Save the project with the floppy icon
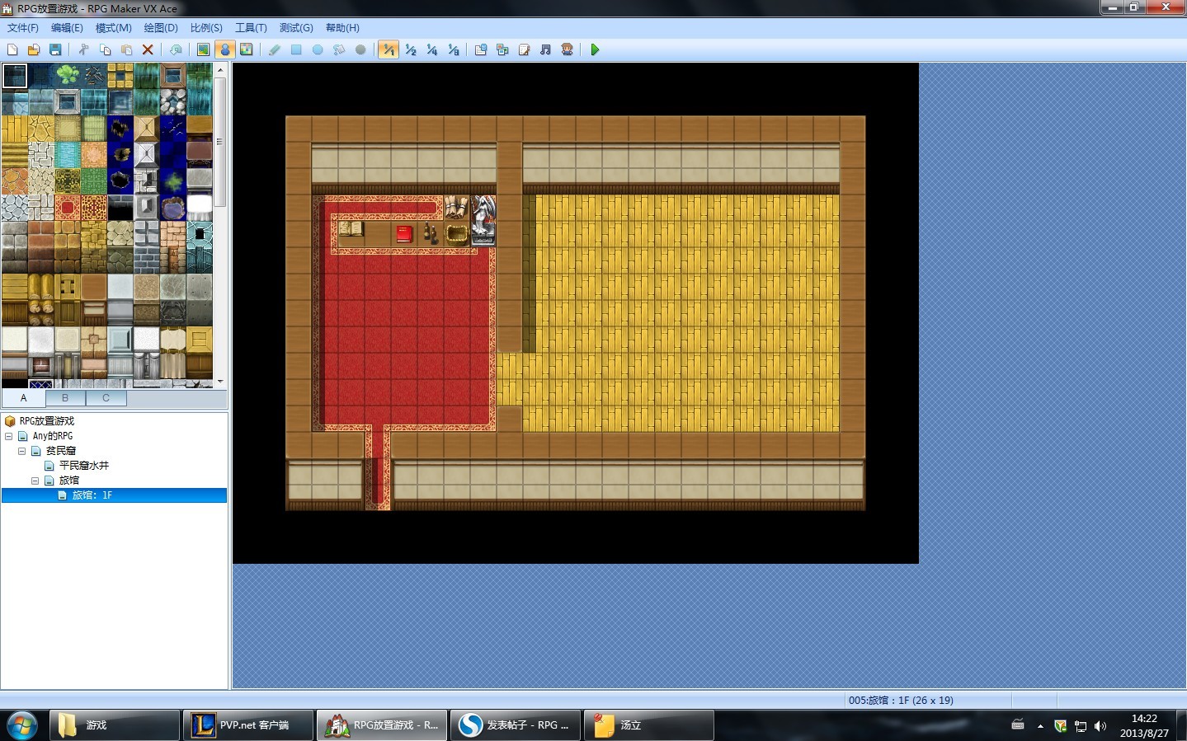The image size is (1187, 741). 55,50
